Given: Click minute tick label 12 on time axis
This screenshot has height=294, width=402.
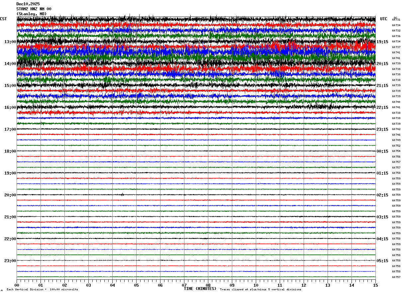Looking at the screenshot, I should [x=304, y=285].
